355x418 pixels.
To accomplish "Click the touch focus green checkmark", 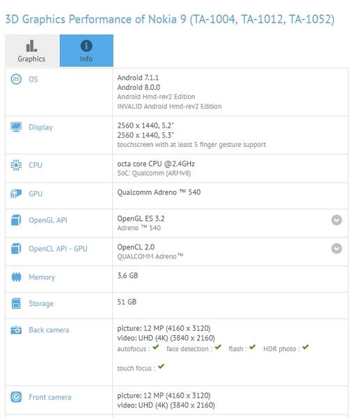I will click(161, 366).
